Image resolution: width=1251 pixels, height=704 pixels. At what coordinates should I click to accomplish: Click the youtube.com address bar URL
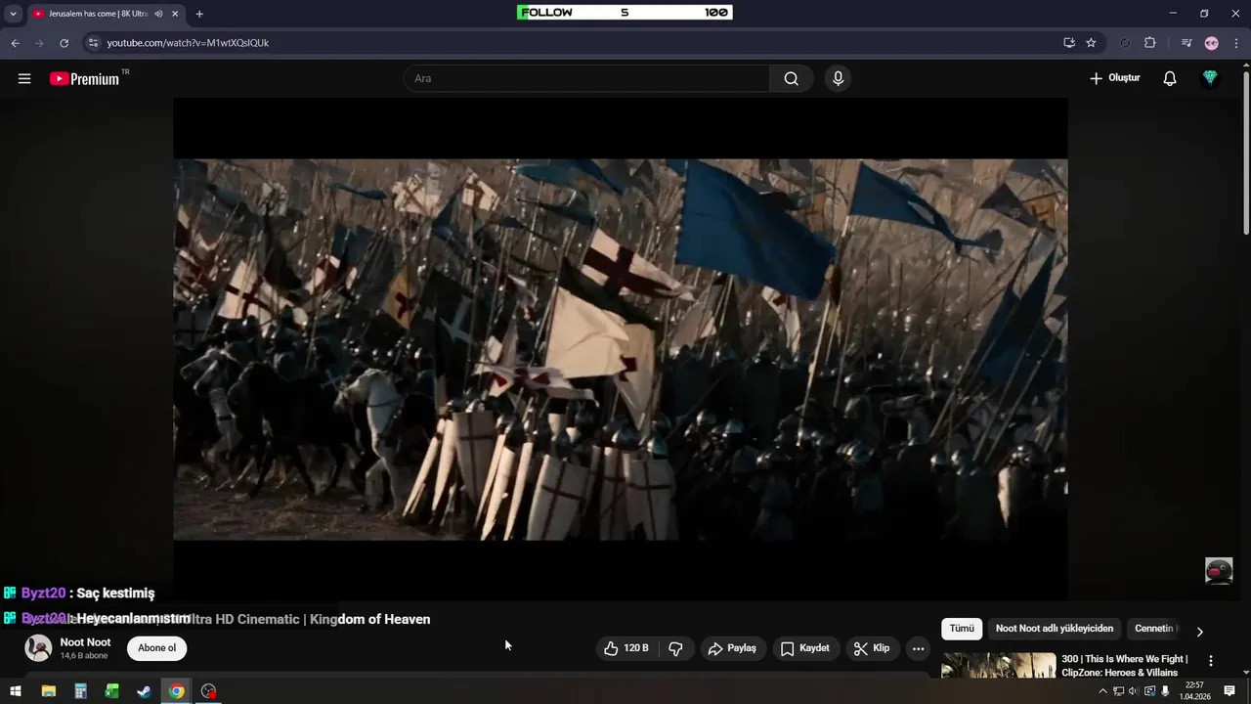pos(188,43)
